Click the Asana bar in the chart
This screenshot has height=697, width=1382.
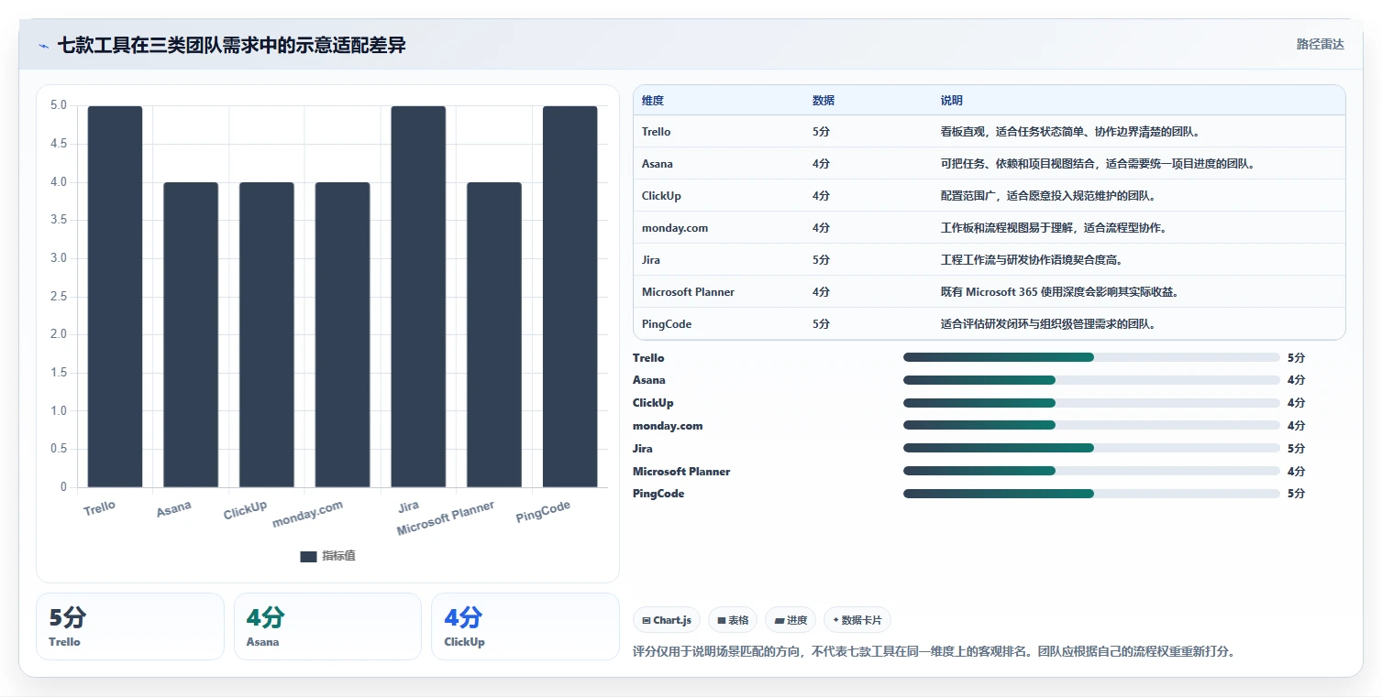[x=191, y=334]
